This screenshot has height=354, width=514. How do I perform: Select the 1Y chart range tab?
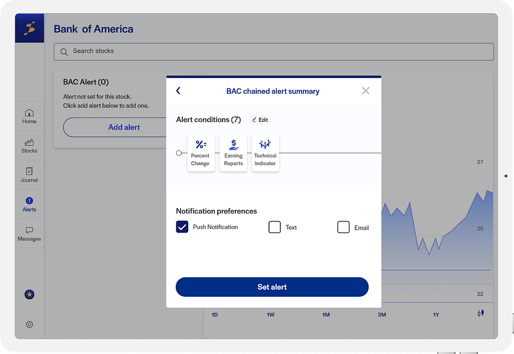click(x=436, y=314)
